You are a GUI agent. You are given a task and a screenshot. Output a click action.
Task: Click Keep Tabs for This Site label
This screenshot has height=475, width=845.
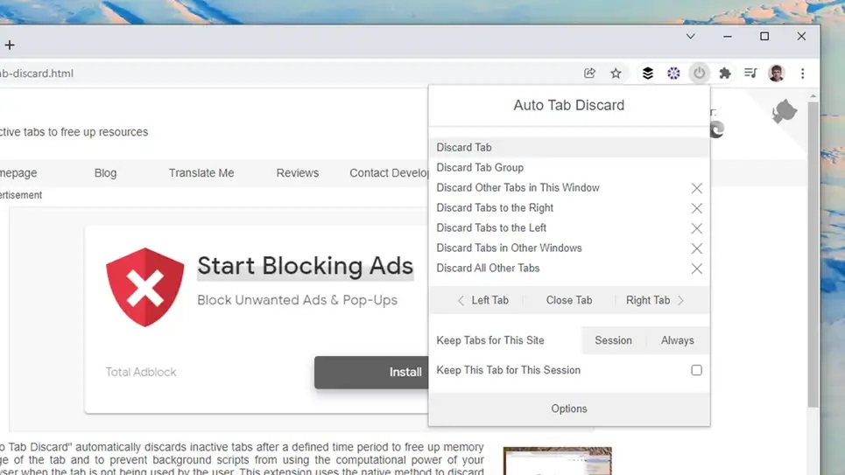(x=489, y=340)
